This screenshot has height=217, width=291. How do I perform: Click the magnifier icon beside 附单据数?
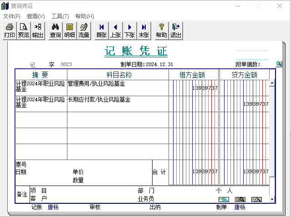pos(279,64)
